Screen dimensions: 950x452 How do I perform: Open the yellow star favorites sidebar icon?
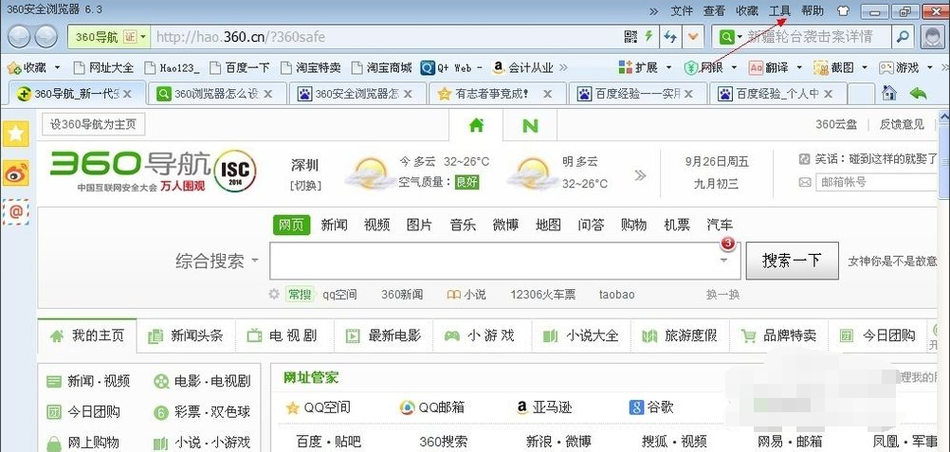(15, 134)
